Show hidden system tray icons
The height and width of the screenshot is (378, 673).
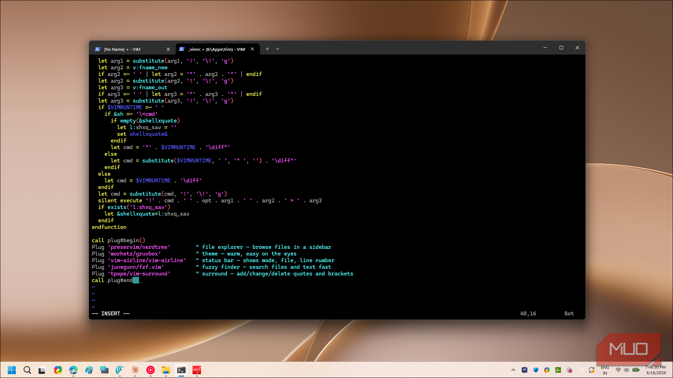click(x=513, y=370)
